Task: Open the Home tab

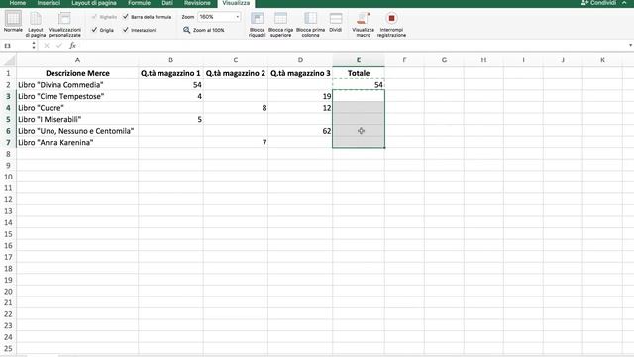Action: point(18,3)
